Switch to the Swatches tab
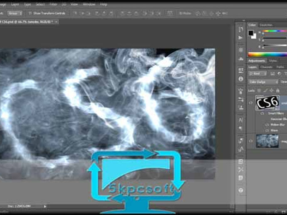Image resolution: width=287 pixels, height=215 pixels. pyautogui.click(x=266, y=25)
